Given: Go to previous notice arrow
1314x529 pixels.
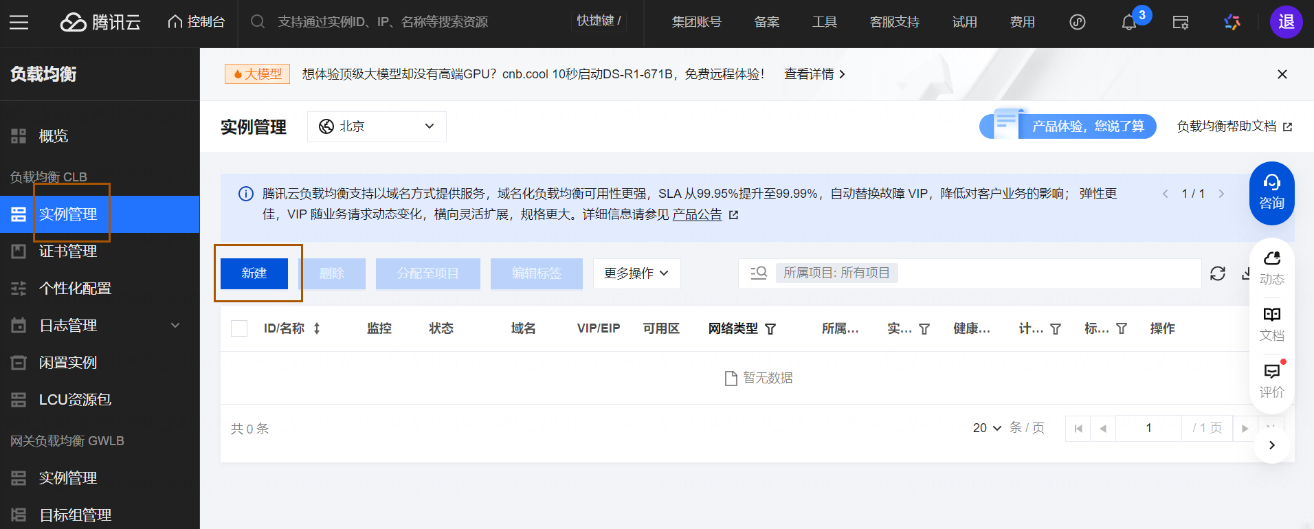Looking at the screenshot, I should pos(1166,194).
